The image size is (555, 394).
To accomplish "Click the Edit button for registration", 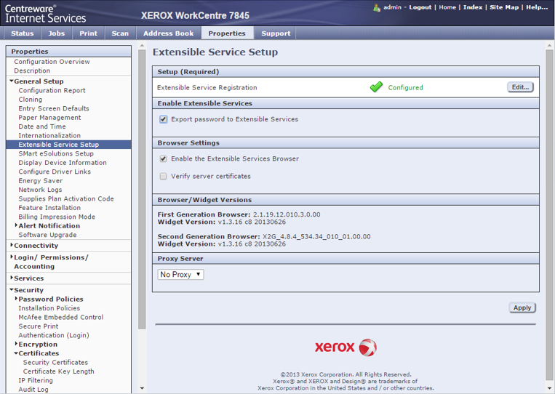I will pos(519,87).
